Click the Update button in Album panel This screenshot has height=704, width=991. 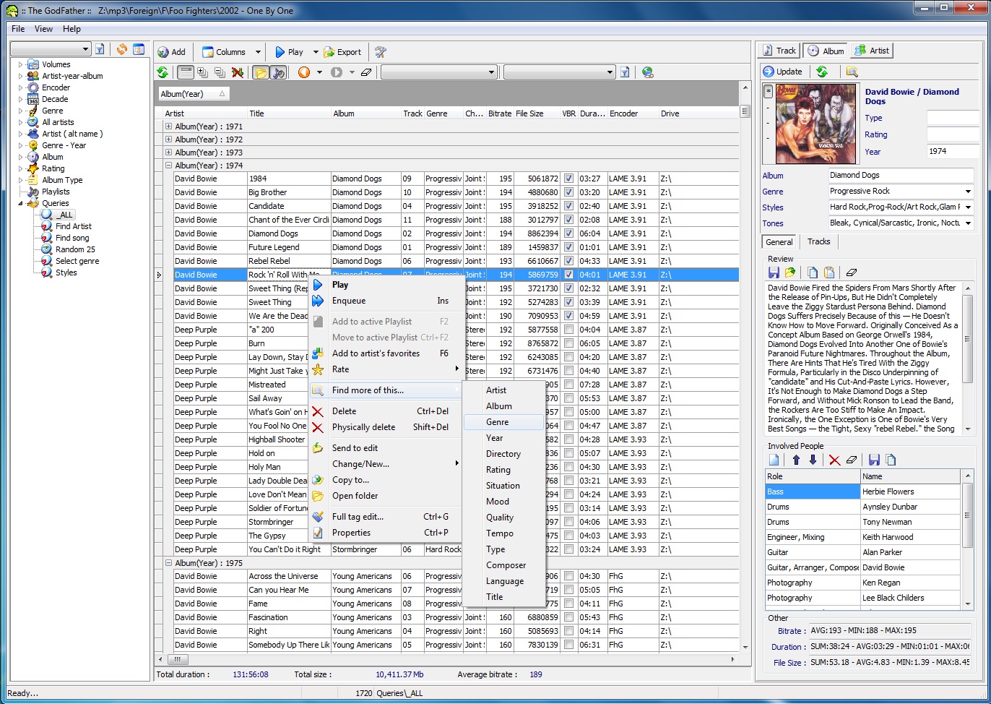pos(782,72)
